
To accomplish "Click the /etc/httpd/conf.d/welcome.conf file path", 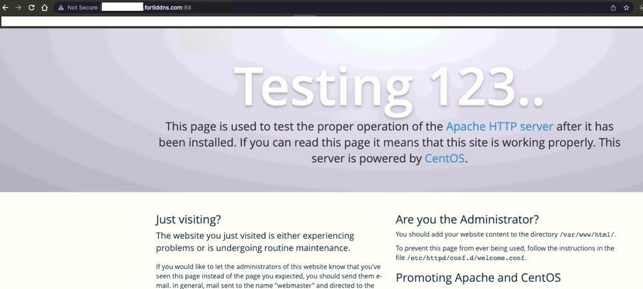I will coord(466,258).
